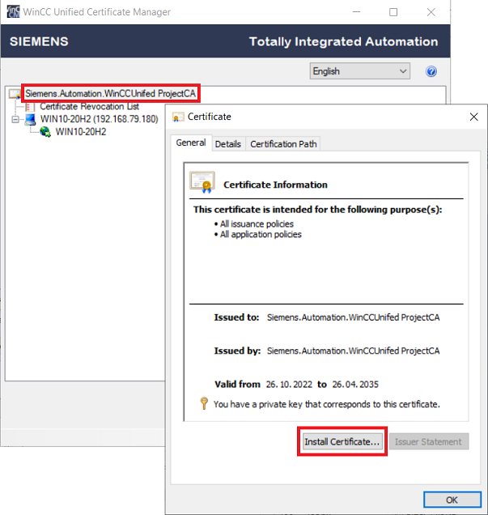Open the Certification Path tab
The height and width of the screenshot is (515, 488).
[x=283, y=144]
